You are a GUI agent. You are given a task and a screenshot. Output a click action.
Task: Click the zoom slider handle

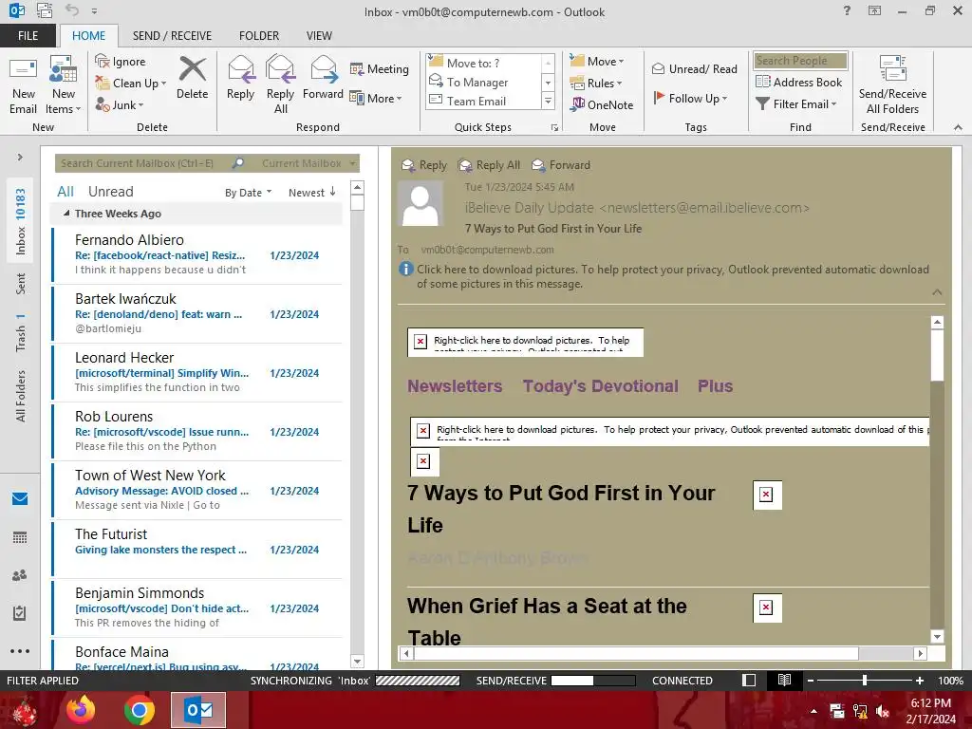[864, 680]
